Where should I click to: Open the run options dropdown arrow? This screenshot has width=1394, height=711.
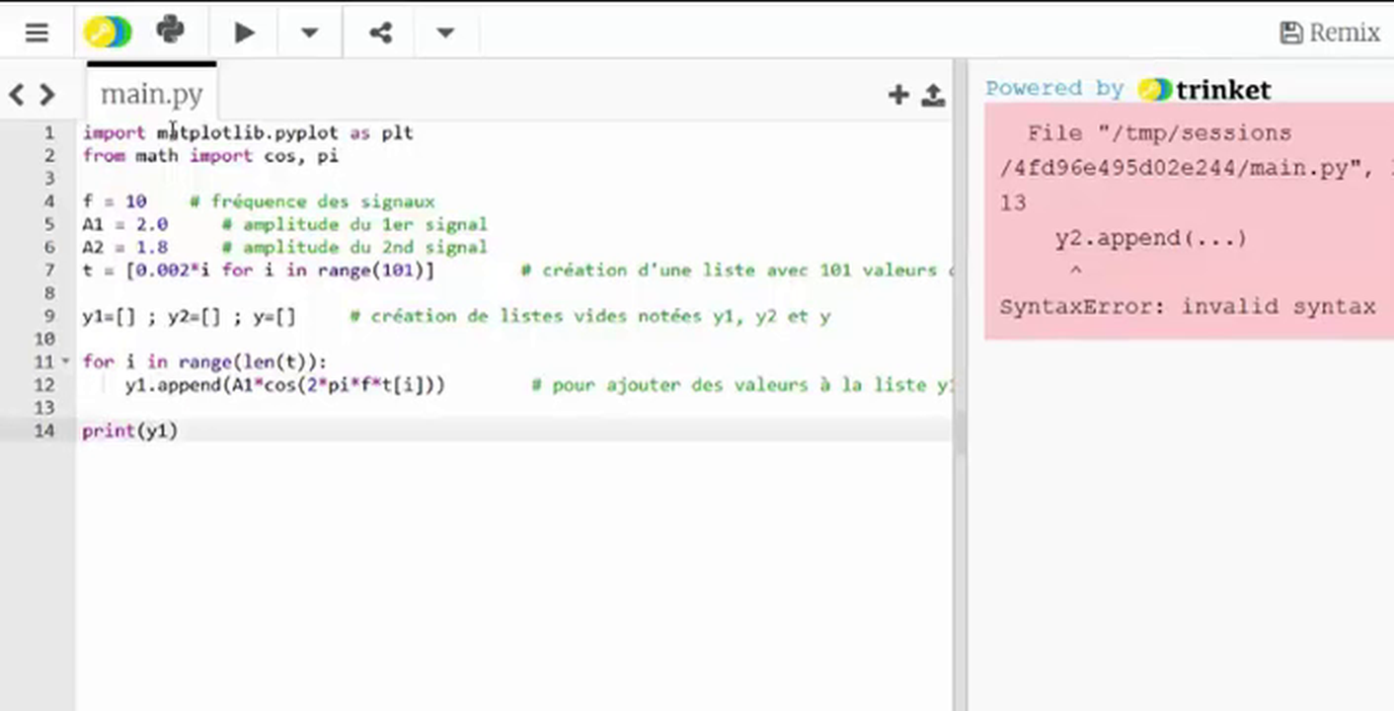[309, 33]
